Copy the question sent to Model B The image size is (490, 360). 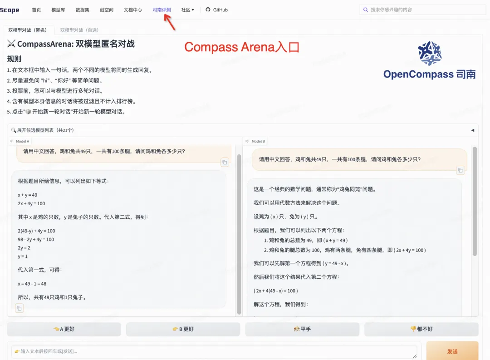pos(460,170)
